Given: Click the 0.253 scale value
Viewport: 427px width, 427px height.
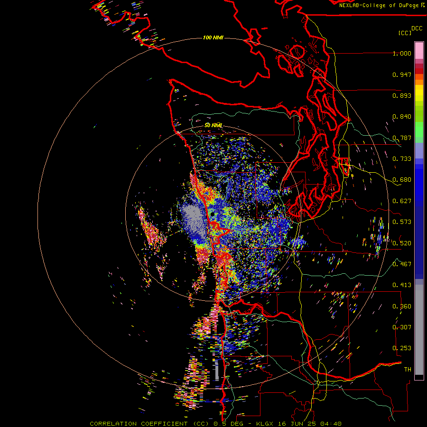Looking at the screenshot, I should [x=402, y=348].
